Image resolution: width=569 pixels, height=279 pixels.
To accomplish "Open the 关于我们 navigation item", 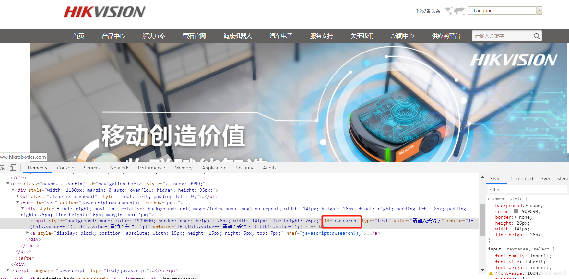I will tap(362, 36).
